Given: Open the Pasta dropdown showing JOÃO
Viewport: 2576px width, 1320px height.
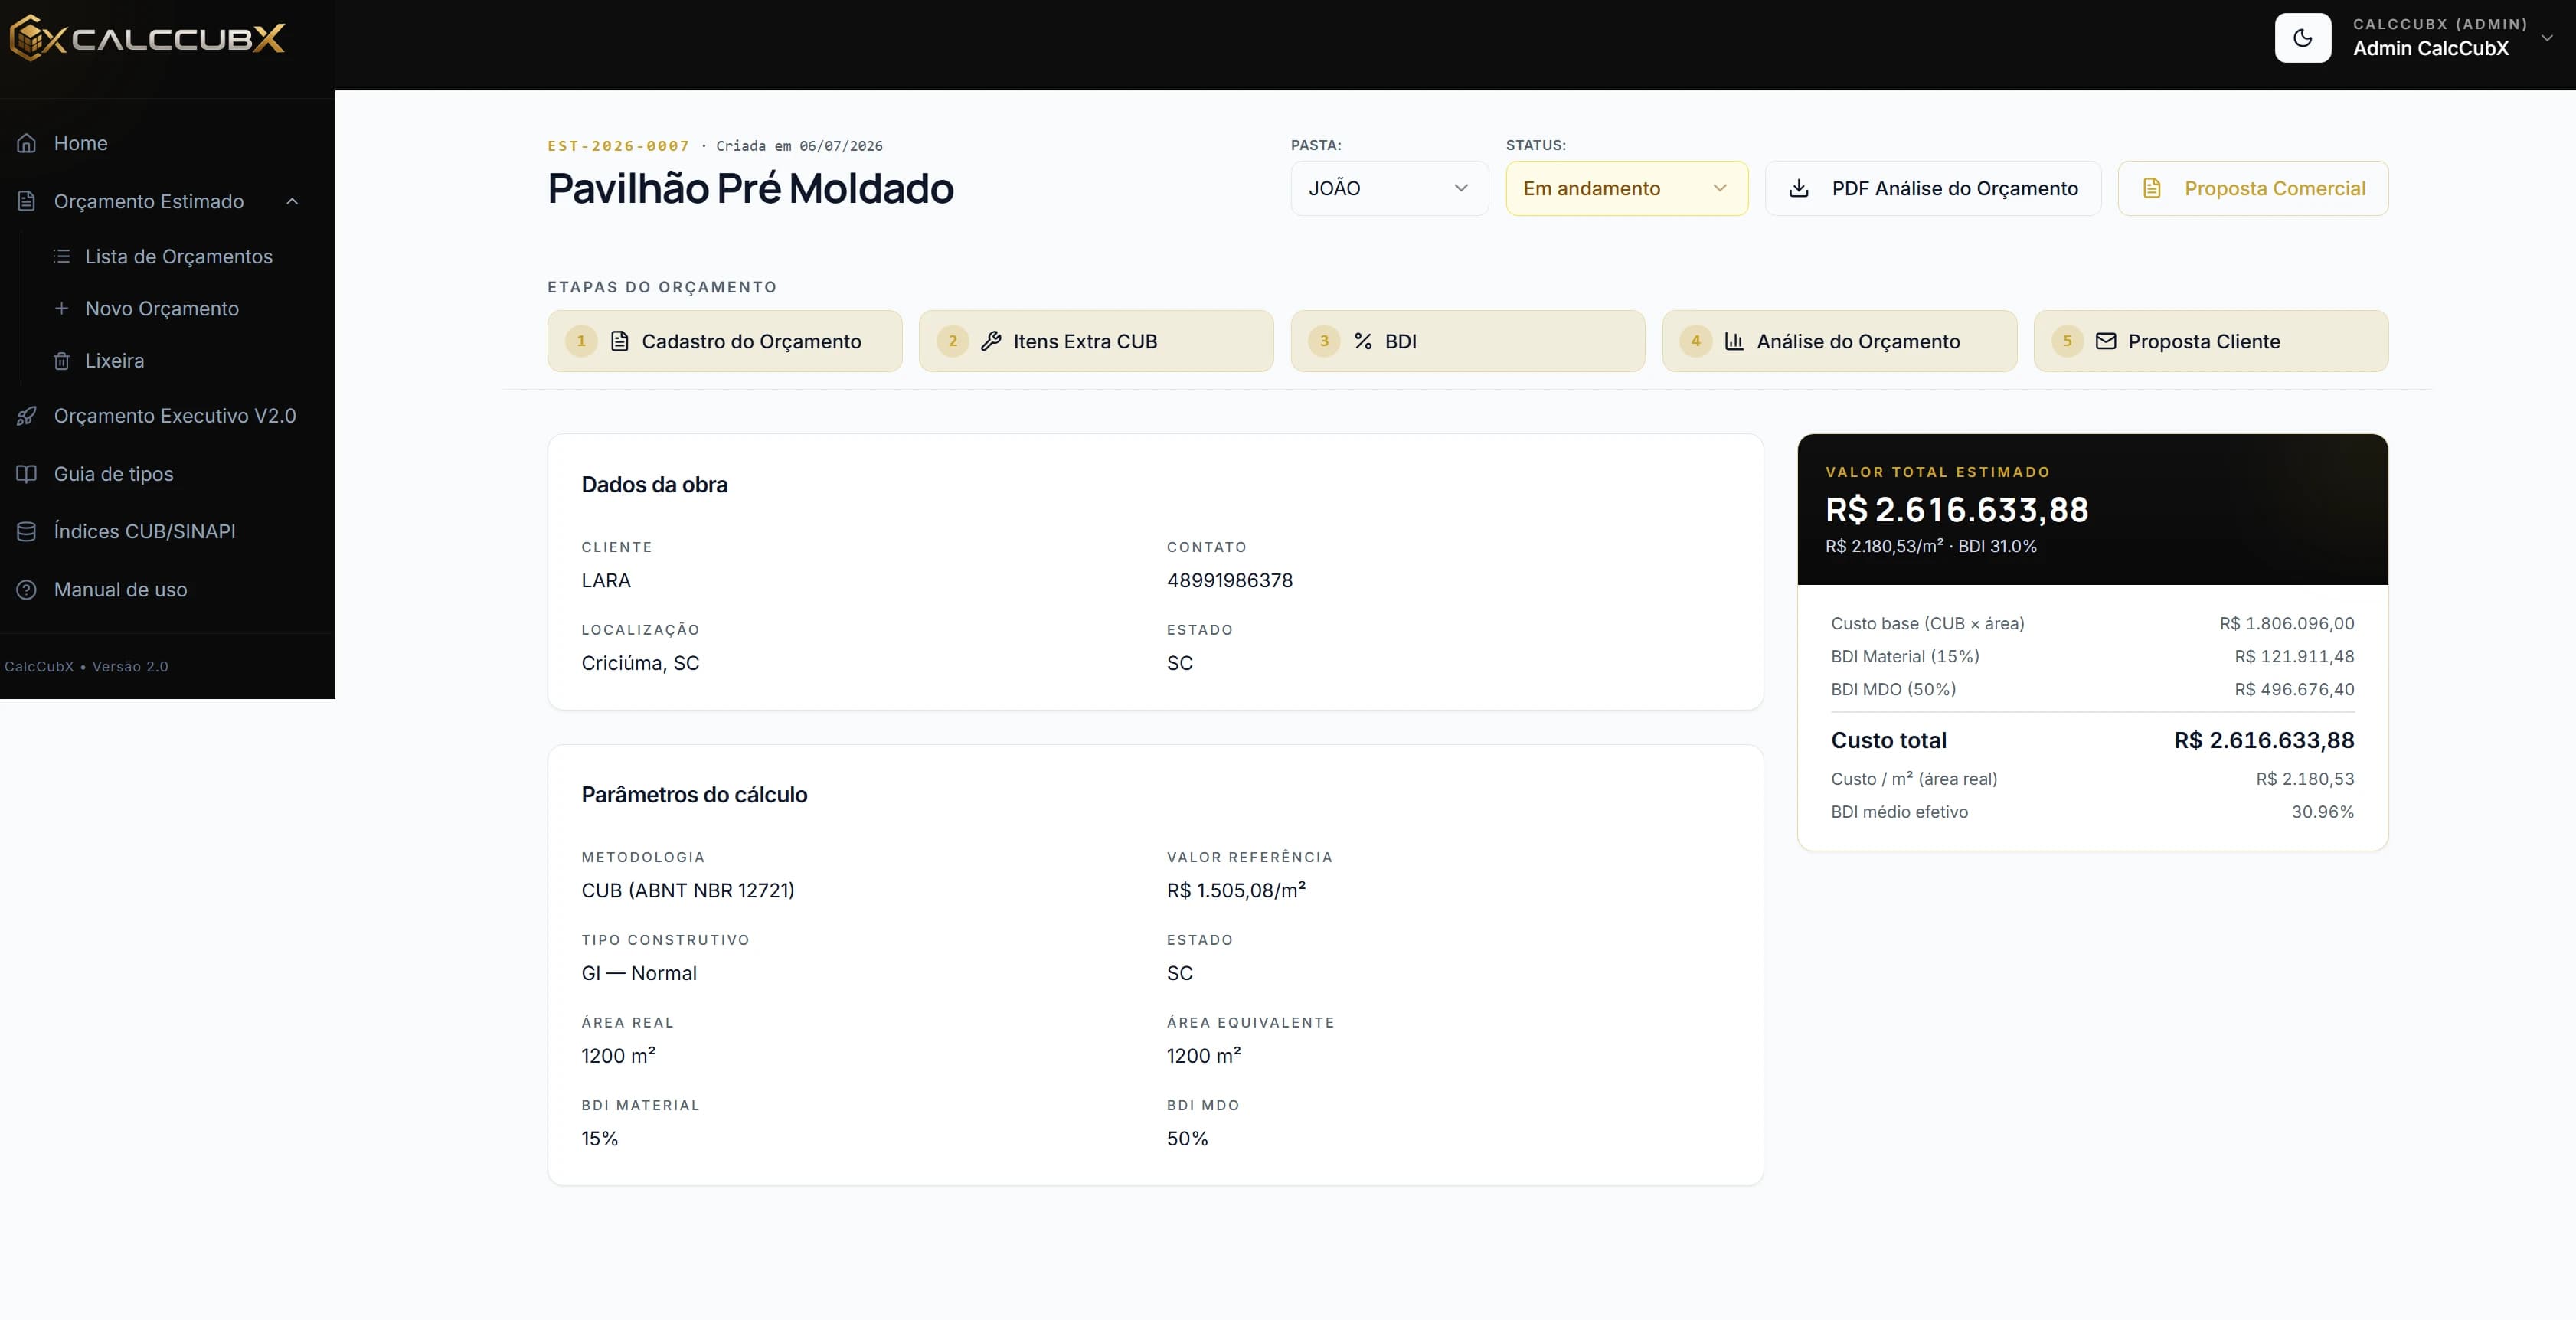Looking at the screenshot, I should (1389, 188).
